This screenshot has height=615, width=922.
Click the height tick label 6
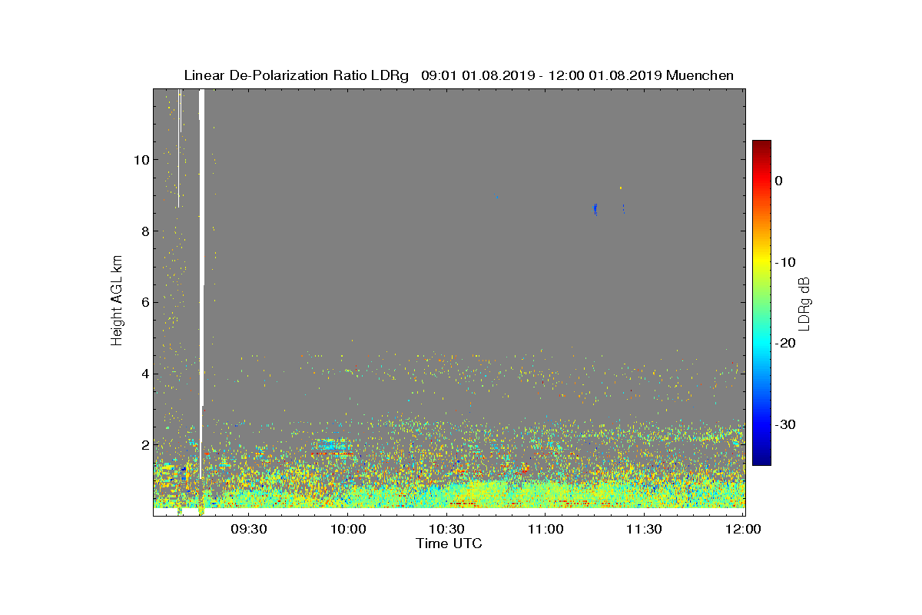144,302
